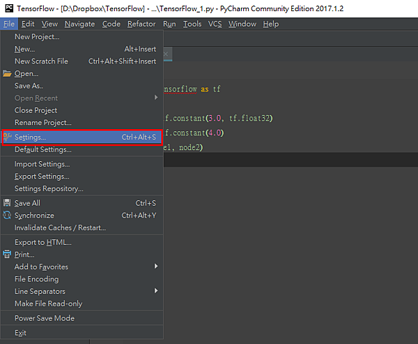Click the highlighted current line in editor
Viewport: 418px width, 344px height.
[x=291, y=160]
